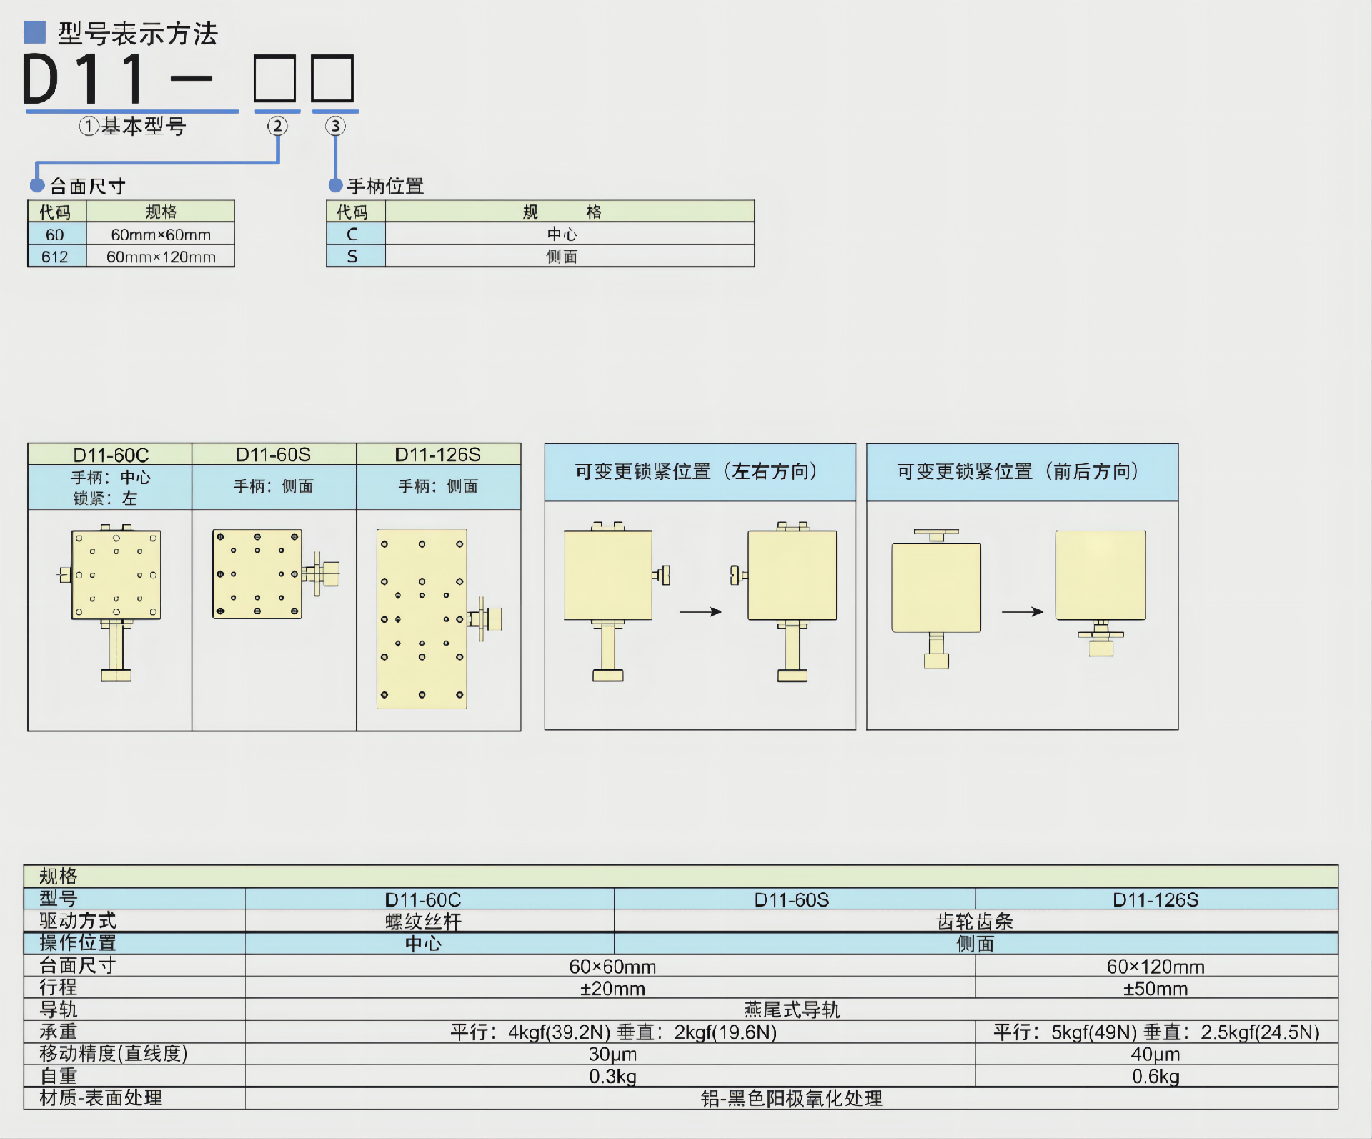Select code 612 in 台面尺寸 table
This screenshot has height=1139, width=1372.
pos(56,257)
